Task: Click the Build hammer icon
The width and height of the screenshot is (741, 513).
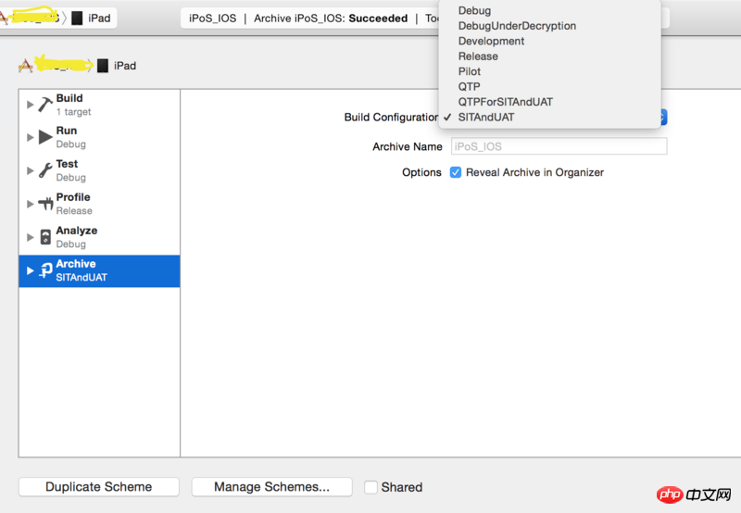Action: pos(45,105)
